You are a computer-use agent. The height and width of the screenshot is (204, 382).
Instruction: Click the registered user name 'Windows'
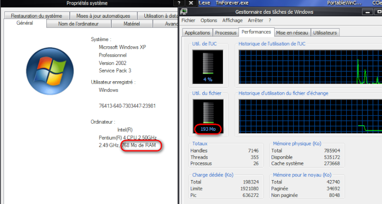tap(109, 90)
